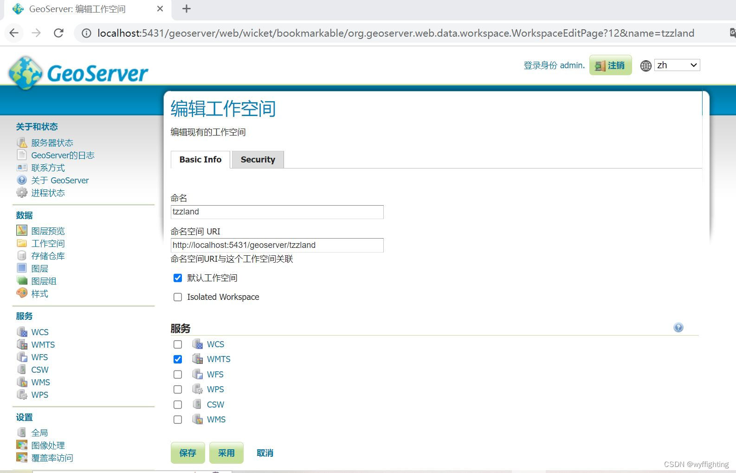This screenshot has width=736, height=473.
Task: Disable the WMTS service checkbox
Action: pyautogui.click(x=178, y=359)
